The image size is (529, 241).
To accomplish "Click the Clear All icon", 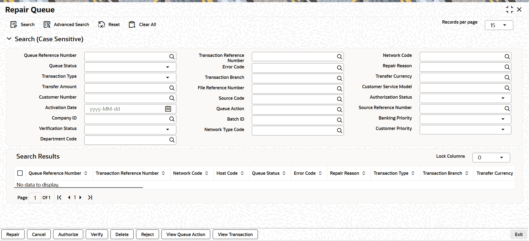I will pos(132,25).
